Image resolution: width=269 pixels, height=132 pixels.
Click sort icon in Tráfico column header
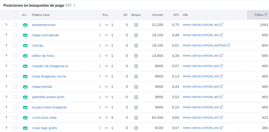[266, 15]
